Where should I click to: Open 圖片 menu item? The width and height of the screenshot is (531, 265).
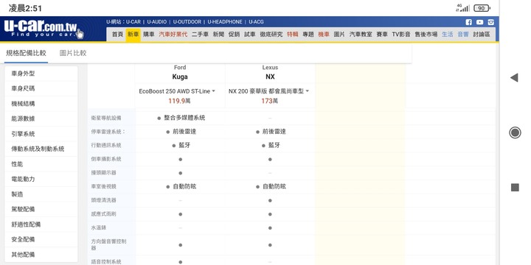[x=339, y=35]
